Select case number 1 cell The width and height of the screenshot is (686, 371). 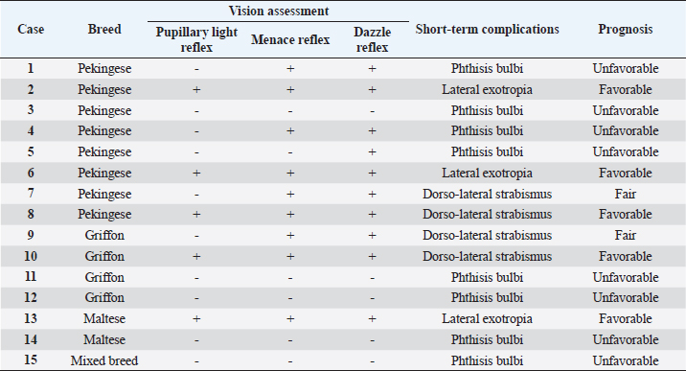(31, 68)
